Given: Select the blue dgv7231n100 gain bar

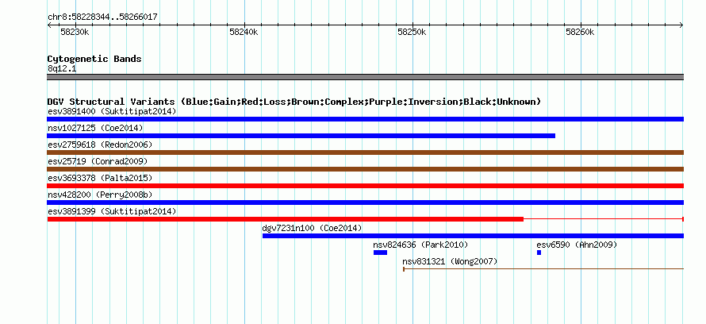Looking at the screenshot, I should tap(473, 236).
